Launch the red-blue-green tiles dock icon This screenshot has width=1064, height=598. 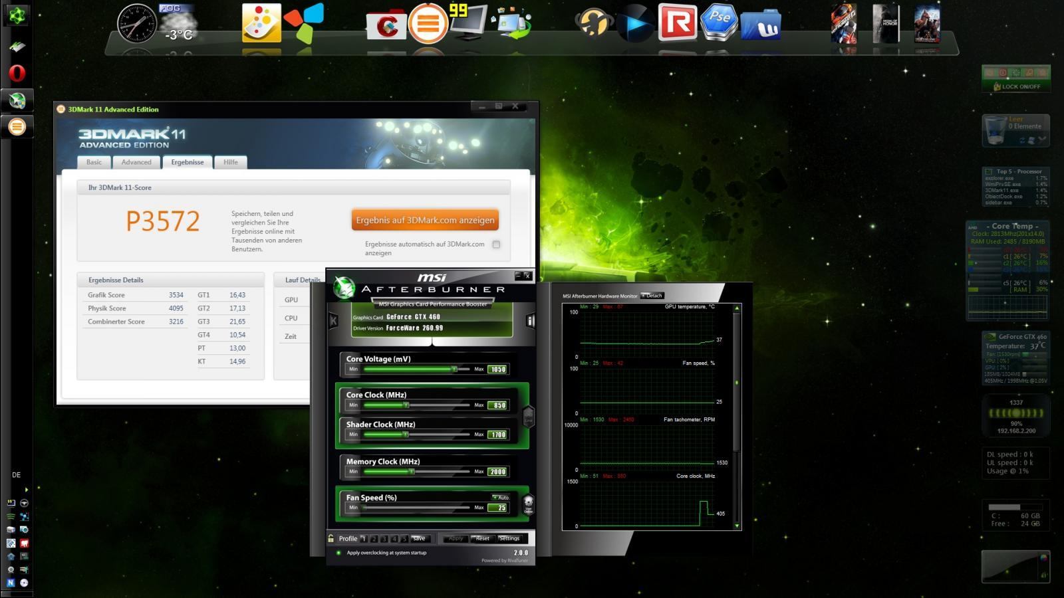(x=304, y=23)
